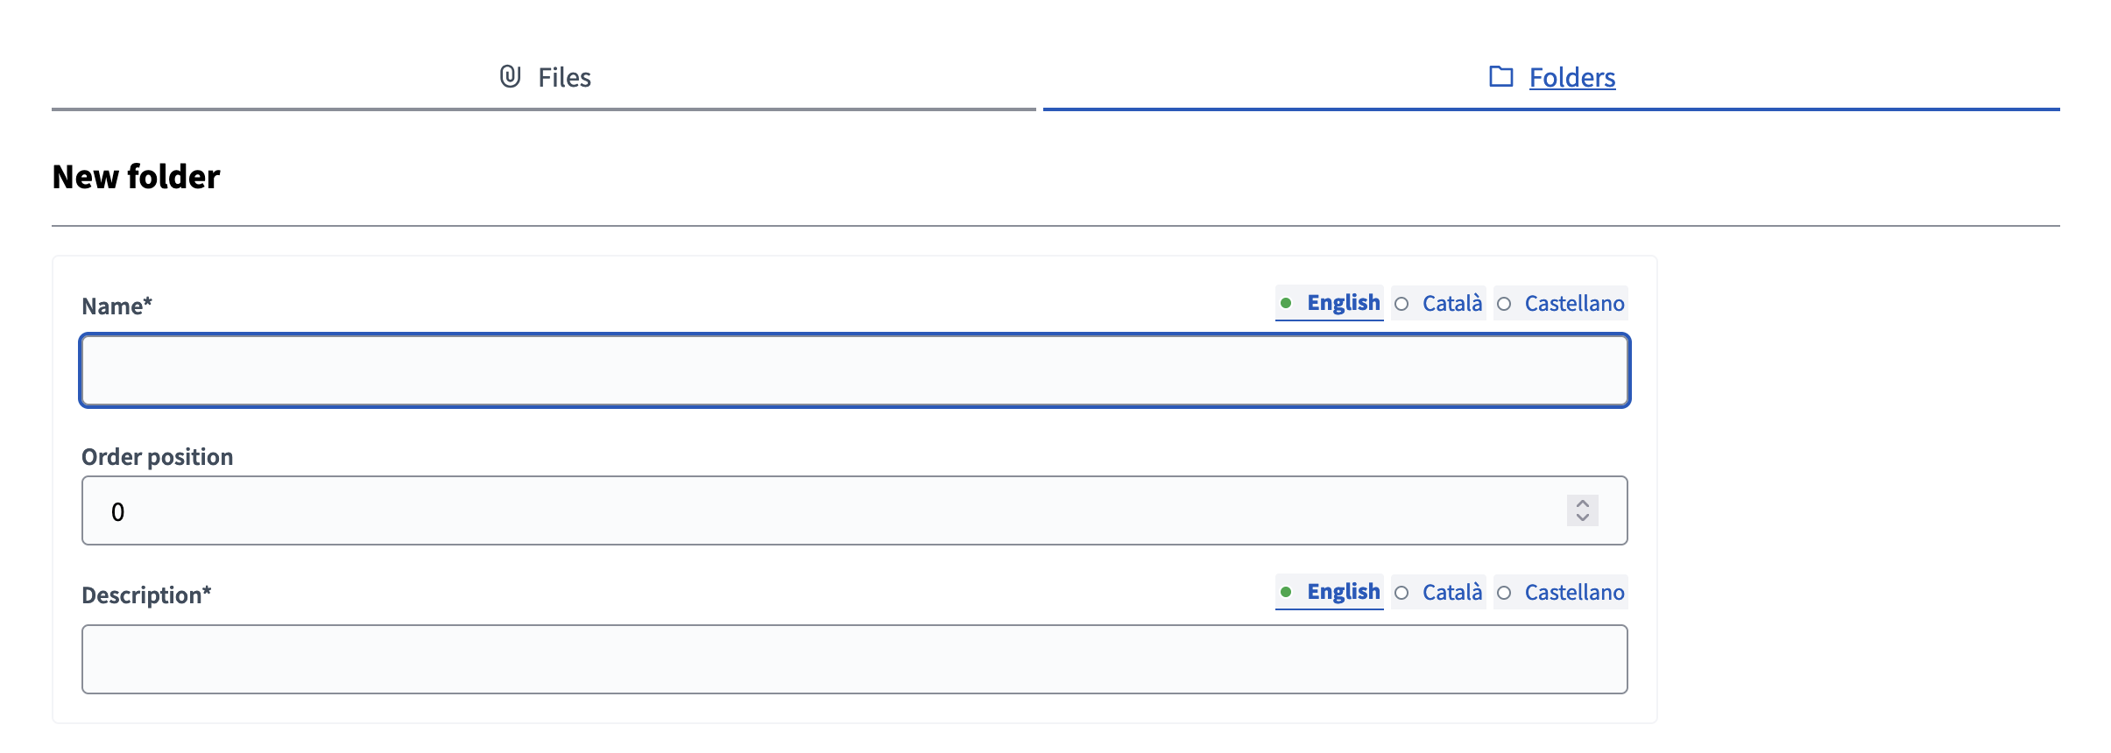Switch Name field language to Català
Image resolution: width=2111 pixels, height=753 pixels.
point(1451,304)
